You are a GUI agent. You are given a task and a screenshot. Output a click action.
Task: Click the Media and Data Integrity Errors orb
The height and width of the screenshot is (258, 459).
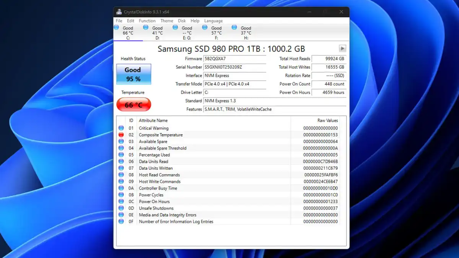(121, 215)
